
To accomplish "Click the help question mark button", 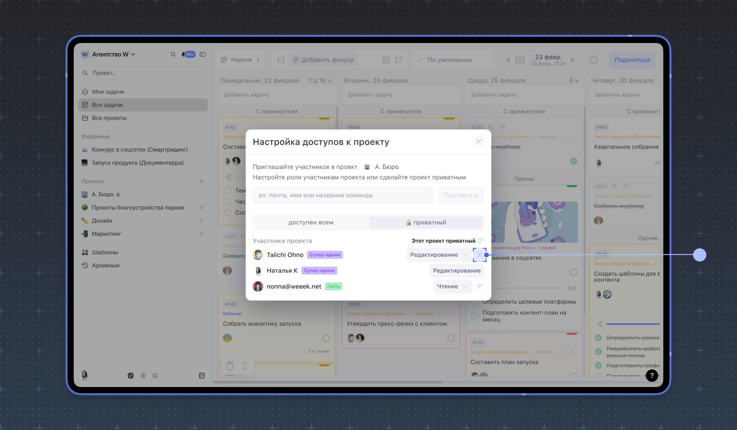I will click(652, 375).
